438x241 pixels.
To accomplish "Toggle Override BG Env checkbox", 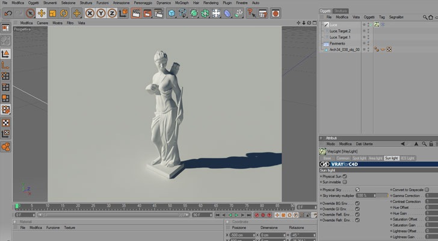I will click(357, 203).
